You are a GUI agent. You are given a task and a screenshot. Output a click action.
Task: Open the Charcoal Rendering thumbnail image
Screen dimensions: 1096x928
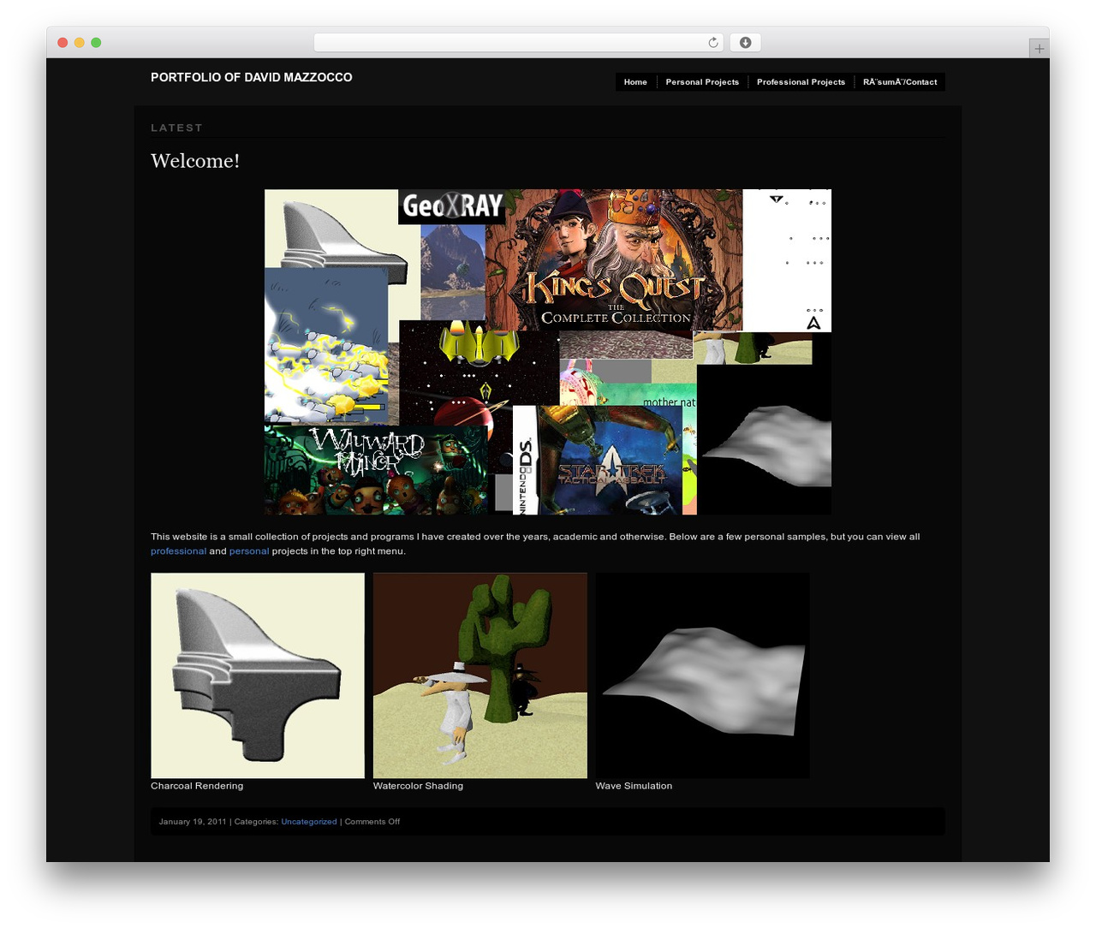tap(258, 675)
